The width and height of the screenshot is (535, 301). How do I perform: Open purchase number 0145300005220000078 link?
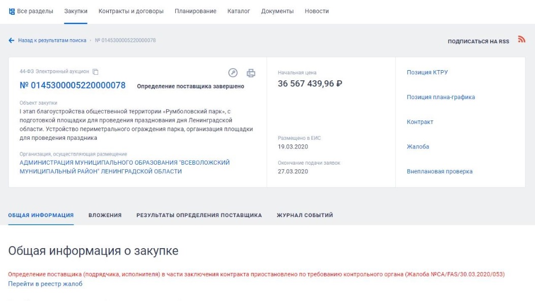[x=72, y=85]
